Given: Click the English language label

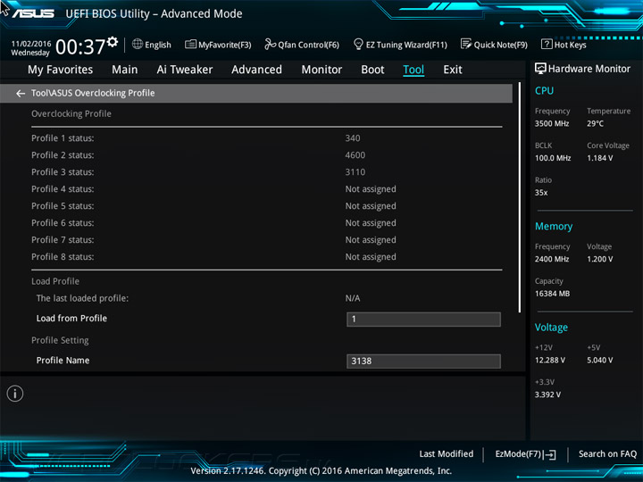Looking at the screenshot, I should pyautogui.click(x=158, y=45).
